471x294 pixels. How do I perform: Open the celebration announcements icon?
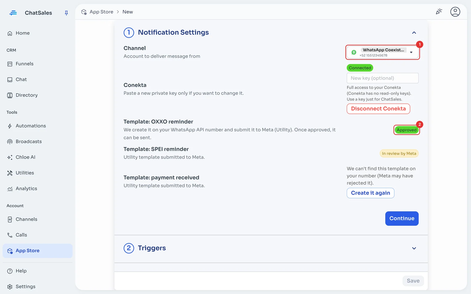coord(439,11)
